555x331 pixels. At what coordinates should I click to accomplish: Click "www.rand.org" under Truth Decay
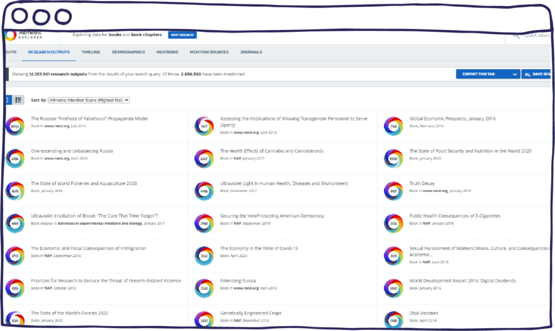(435, 191)
